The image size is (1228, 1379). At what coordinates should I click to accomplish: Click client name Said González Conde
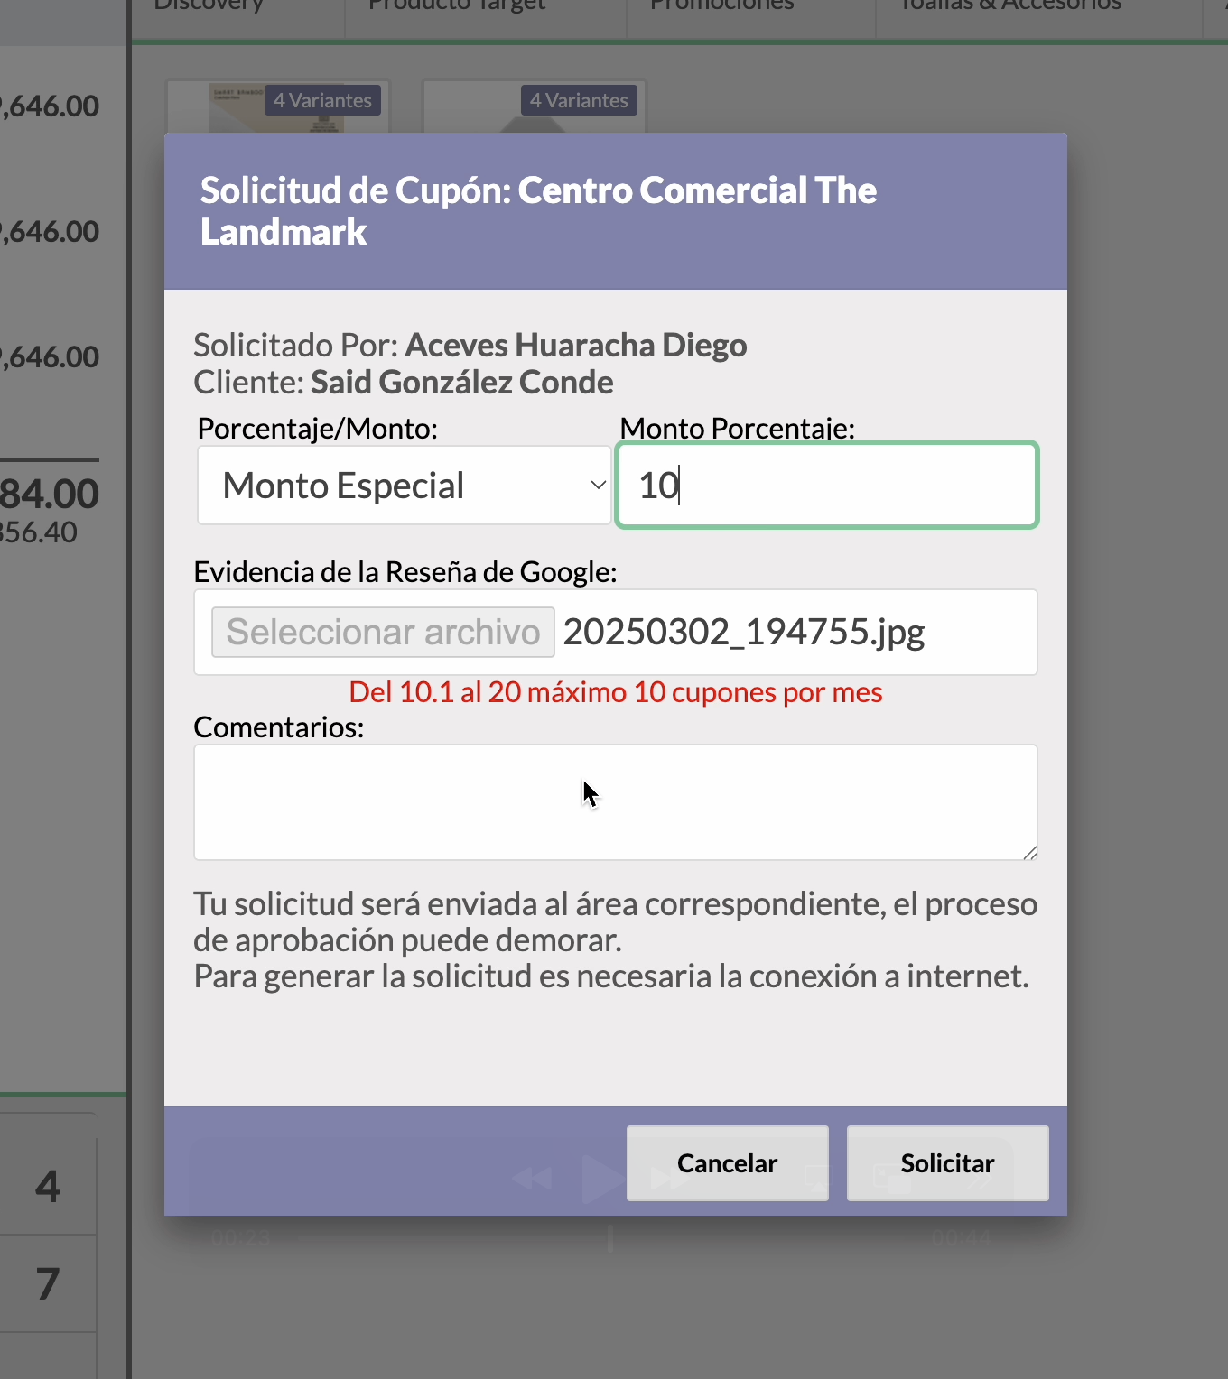(462, 382)
